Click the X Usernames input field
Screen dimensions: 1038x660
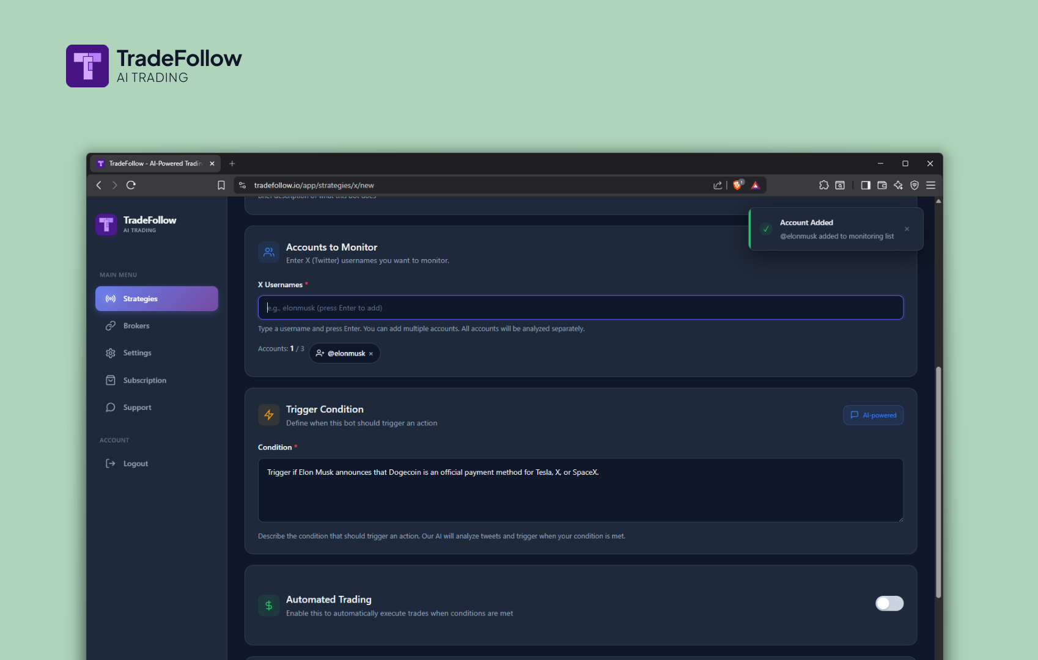580,307
